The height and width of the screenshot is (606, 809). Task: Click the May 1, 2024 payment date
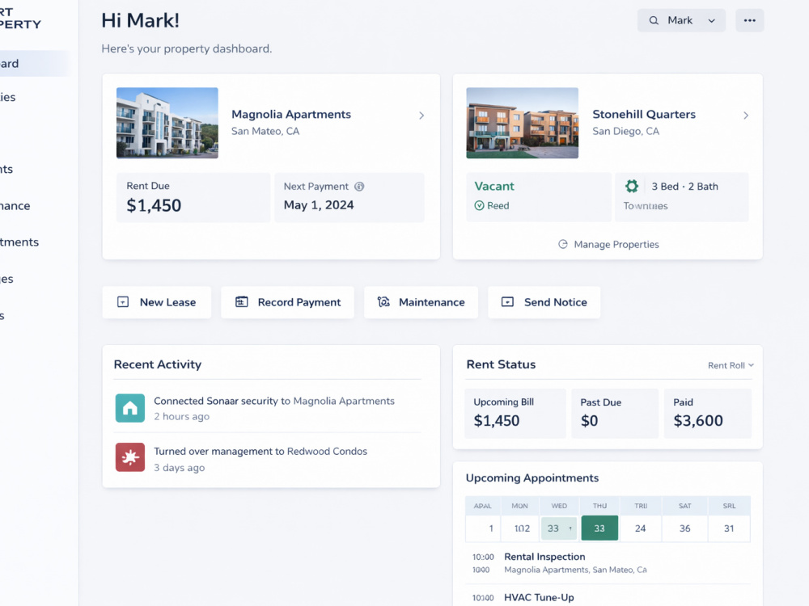coord(319,205)
